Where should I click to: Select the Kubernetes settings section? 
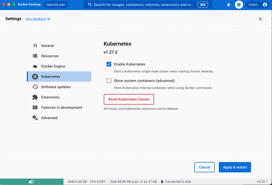pyautogui.click(x=59, y=77)
